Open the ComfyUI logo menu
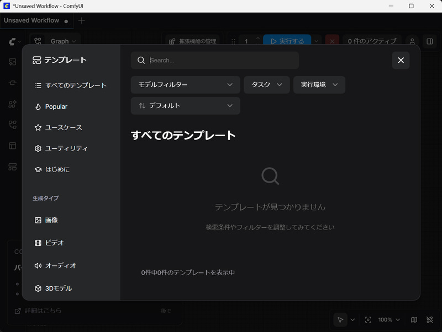The width and height of the screenshot is (442, 332). tap(12, 41)
